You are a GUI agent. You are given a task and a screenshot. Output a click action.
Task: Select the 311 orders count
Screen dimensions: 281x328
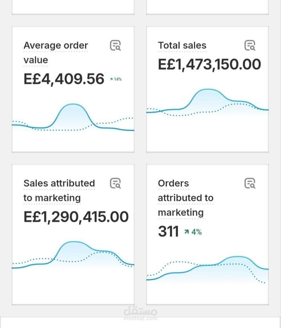[x=168, y=231]
